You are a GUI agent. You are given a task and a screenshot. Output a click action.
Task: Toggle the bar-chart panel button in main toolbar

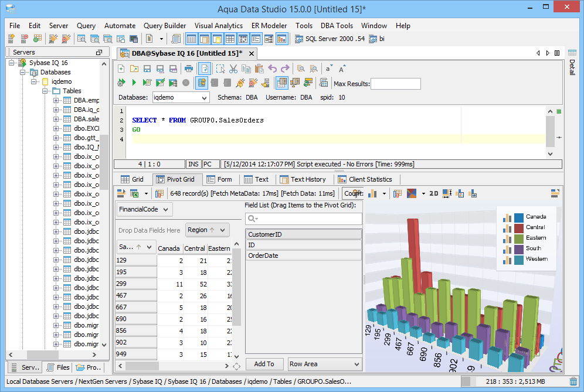281,38
